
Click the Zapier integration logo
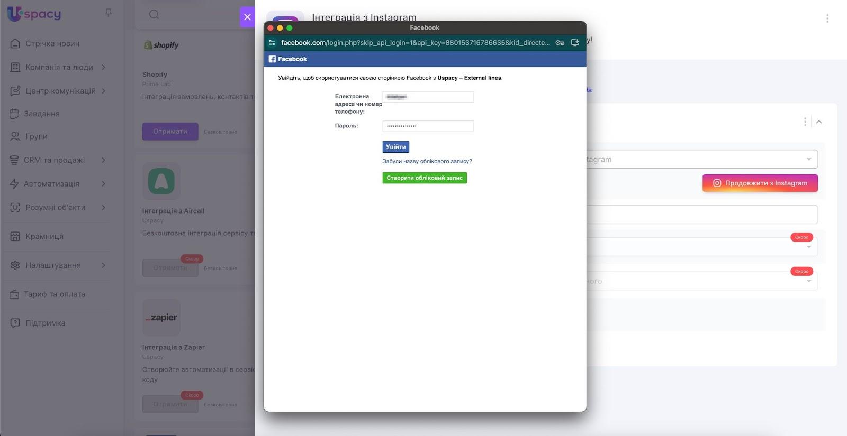coord(161,318)
